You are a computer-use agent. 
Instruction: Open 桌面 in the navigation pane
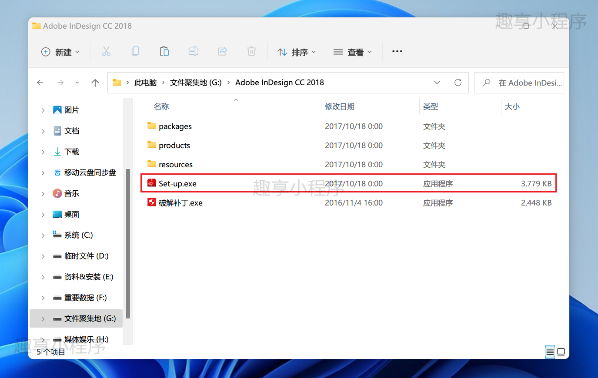point(72,214)
